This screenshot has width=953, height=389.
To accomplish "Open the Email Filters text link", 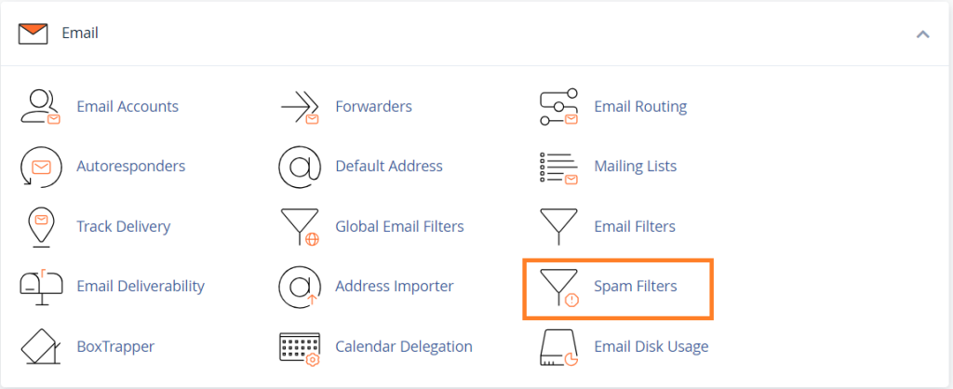I will click(635, 226).
